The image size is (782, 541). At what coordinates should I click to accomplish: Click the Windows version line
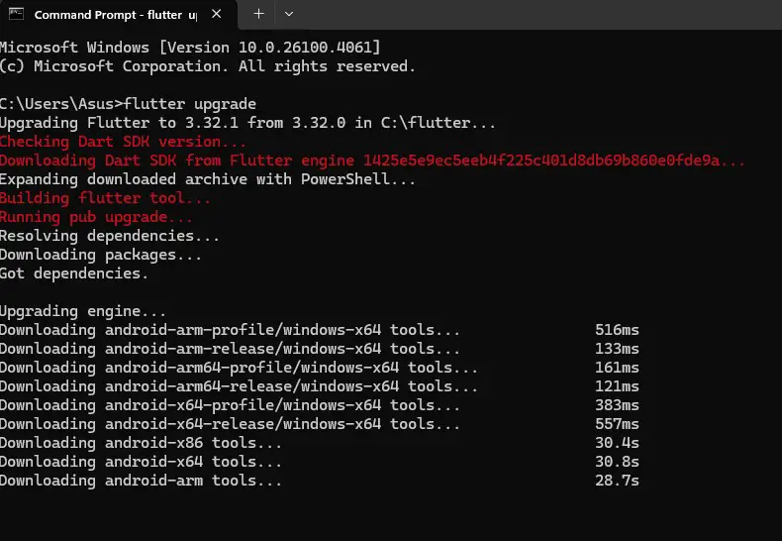click(190, 48)
